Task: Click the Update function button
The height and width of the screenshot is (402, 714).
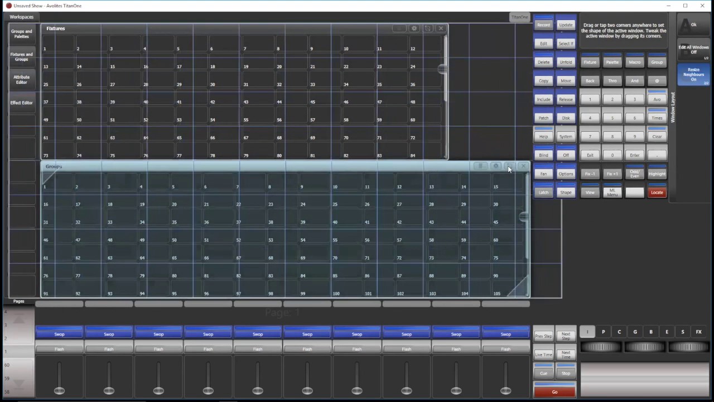Action: tap(566, 25)
